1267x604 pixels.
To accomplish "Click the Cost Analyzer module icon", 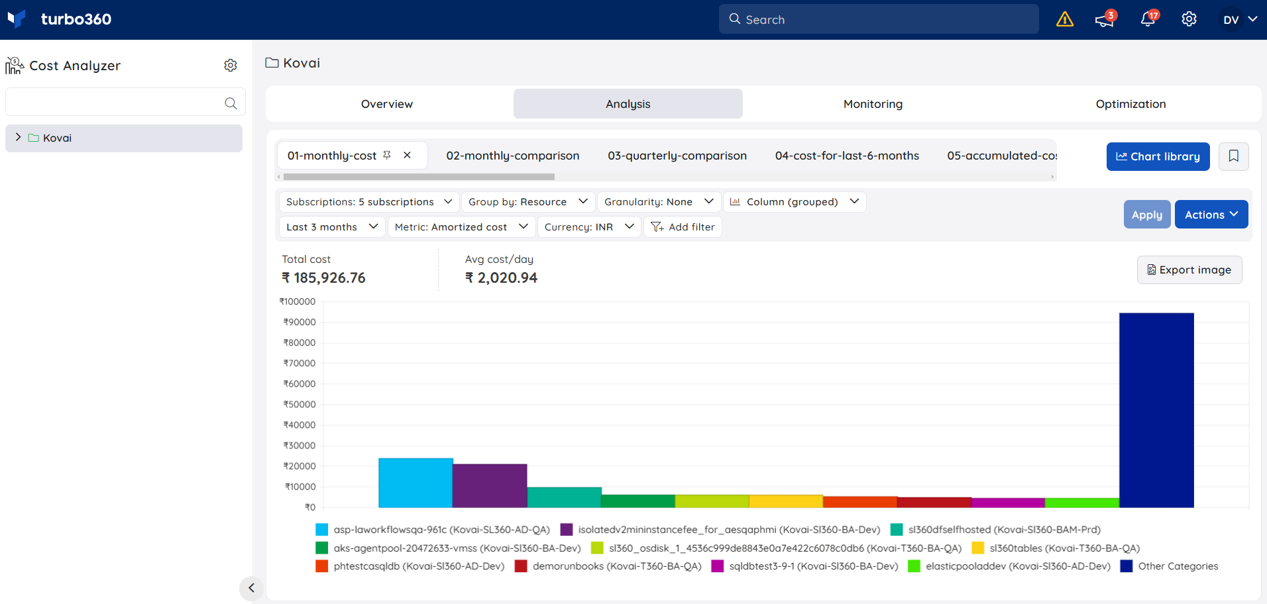I will (15, 65).
